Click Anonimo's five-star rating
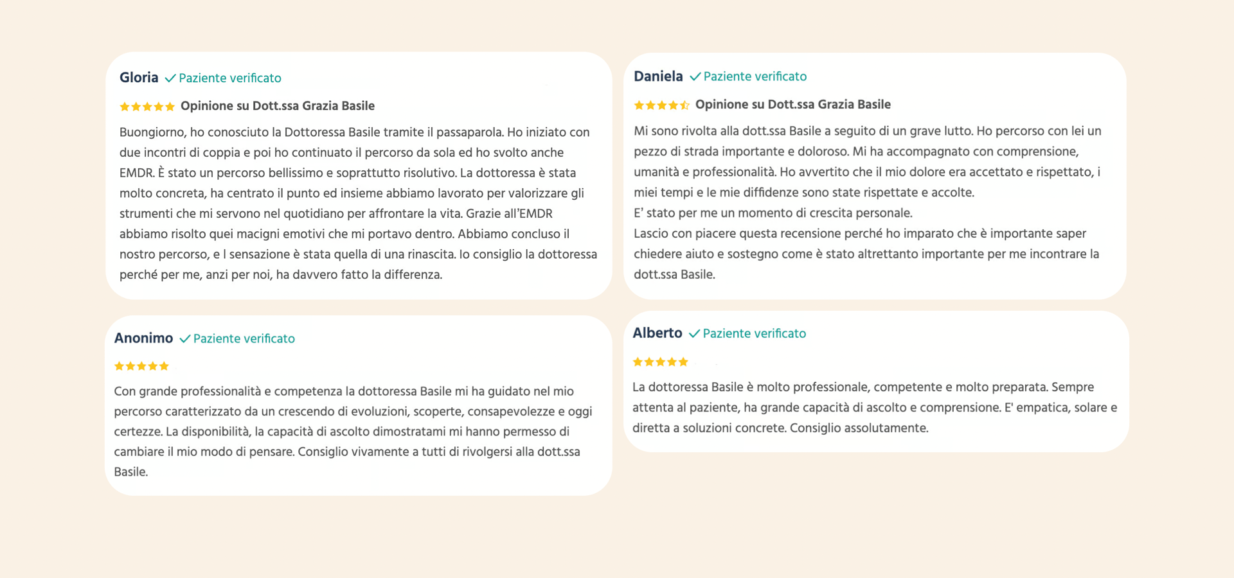 click(141, 366)
